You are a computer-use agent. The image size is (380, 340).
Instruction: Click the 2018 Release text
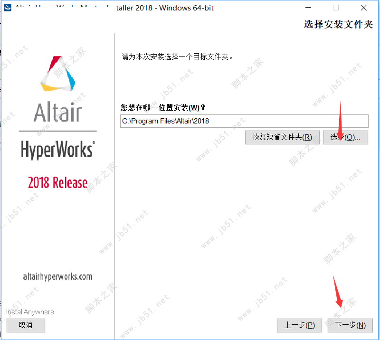(x=57, y=183)
